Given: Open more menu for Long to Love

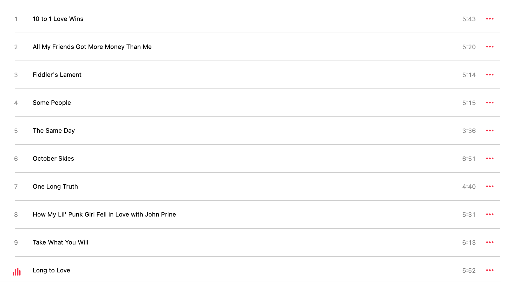Looking at the screenshot, I should click(x=490, y=270).
